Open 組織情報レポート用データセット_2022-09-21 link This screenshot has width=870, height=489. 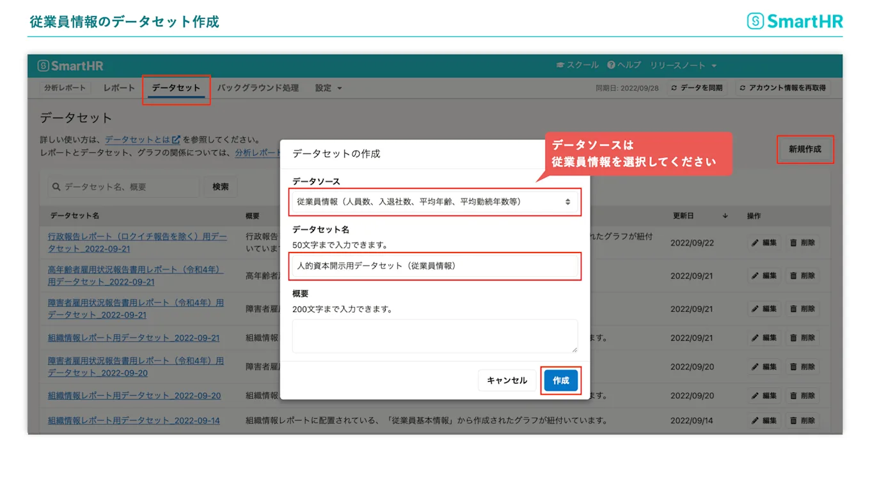(134, 338)
